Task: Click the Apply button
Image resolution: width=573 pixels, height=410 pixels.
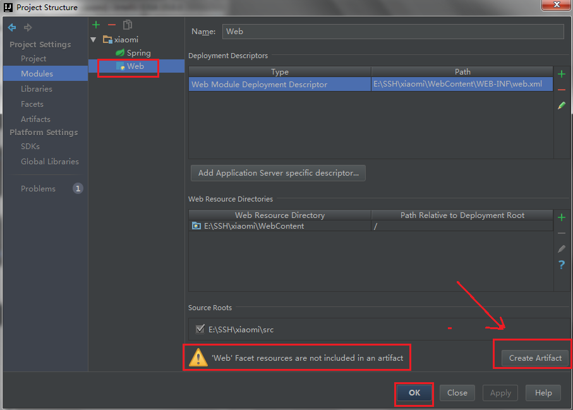Action: 500,393
